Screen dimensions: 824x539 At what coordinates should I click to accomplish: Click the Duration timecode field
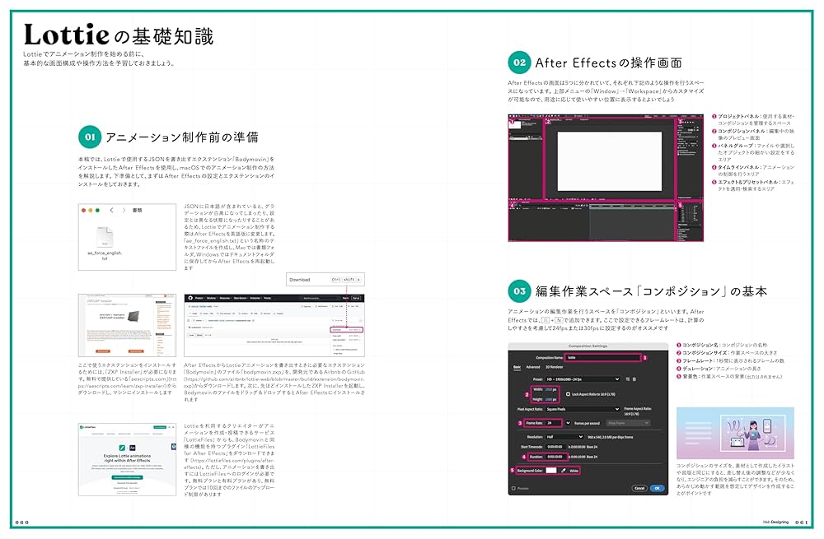(556, 458)
